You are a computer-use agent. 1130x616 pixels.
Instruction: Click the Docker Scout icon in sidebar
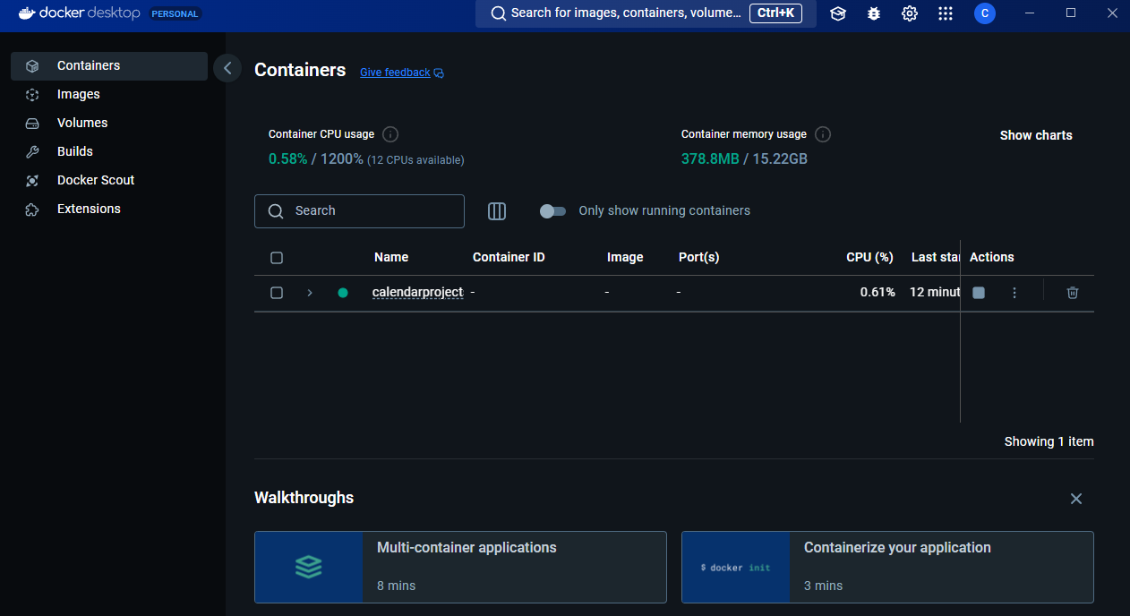coord(32,180)
